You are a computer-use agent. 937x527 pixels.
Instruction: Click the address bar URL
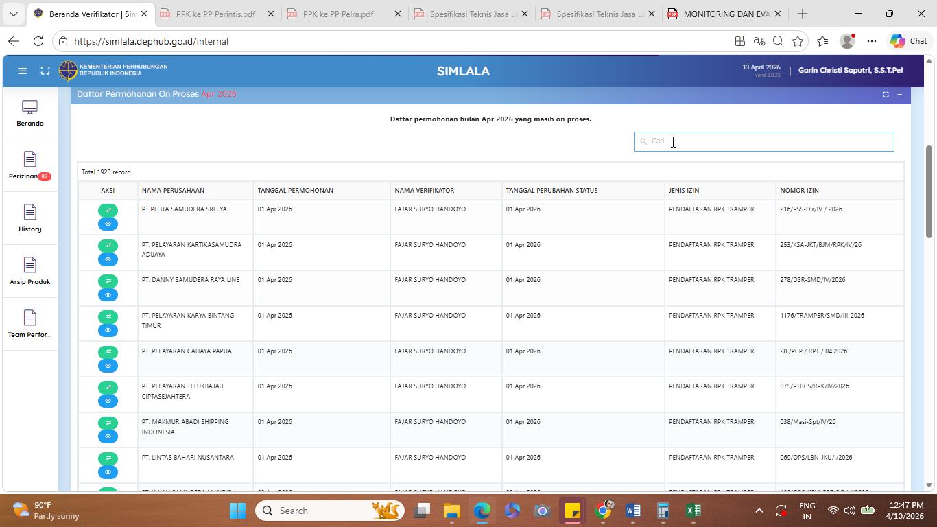(x=151, y=41)
